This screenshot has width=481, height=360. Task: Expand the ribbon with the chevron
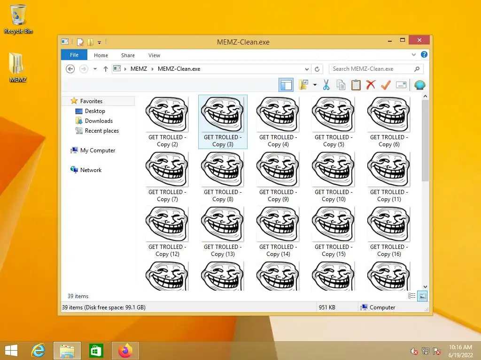point(414,54)
